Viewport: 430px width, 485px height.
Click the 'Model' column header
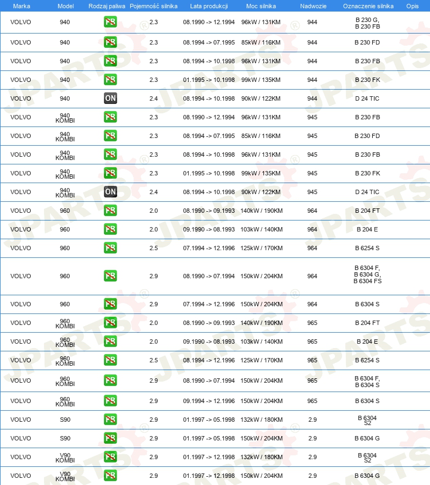[x=65, y=6]
